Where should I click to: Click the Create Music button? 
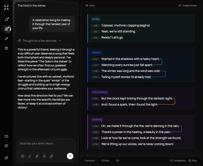tap(188, 6)
